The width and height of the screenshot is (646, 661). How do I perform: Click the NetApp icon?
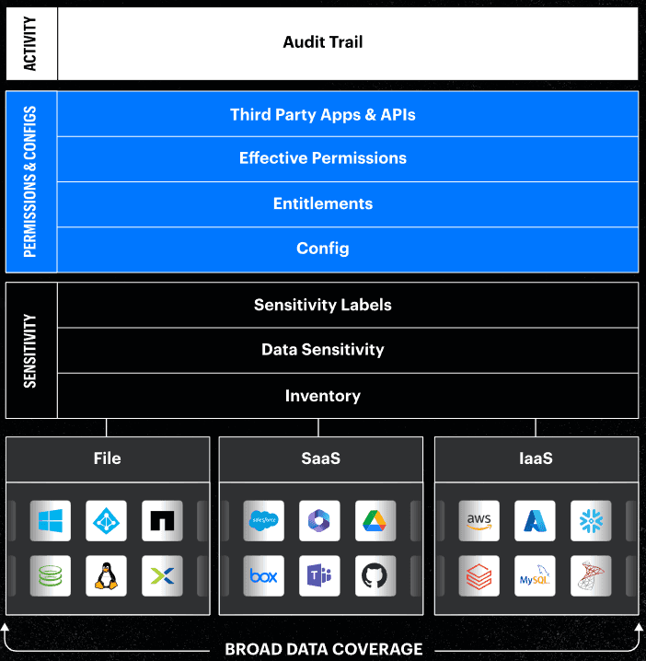click(162, 521)
